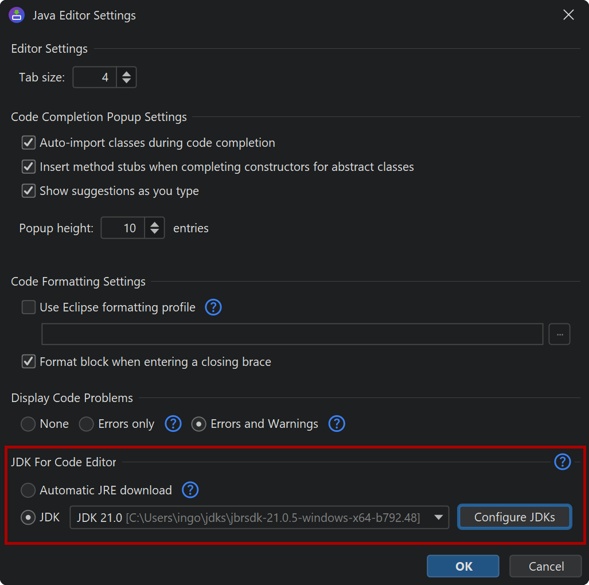The image size is (589, 585).
Task: Click the Configure JDKs button
Action: tap(514, 517)
